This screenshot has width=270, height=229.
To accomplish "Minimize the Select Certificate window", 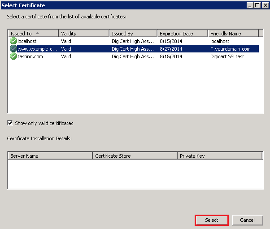I will [x=250, y=5].
